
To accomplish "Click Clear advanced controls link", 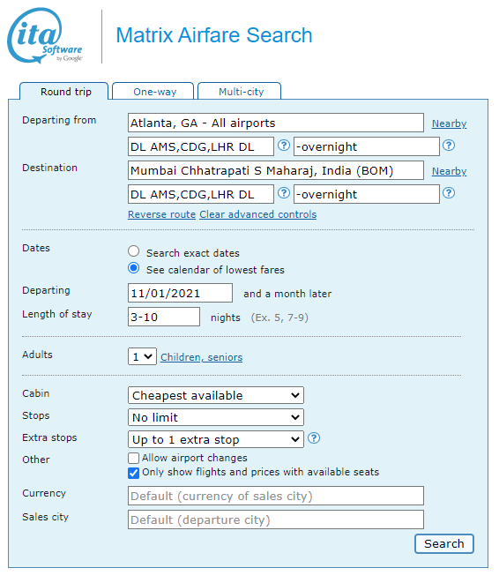I will point(257,214).
